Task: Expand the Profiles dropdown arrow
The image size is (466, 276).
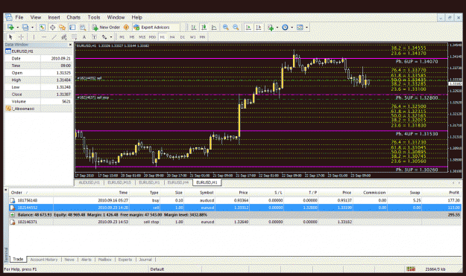Action: tap(32, 28)
